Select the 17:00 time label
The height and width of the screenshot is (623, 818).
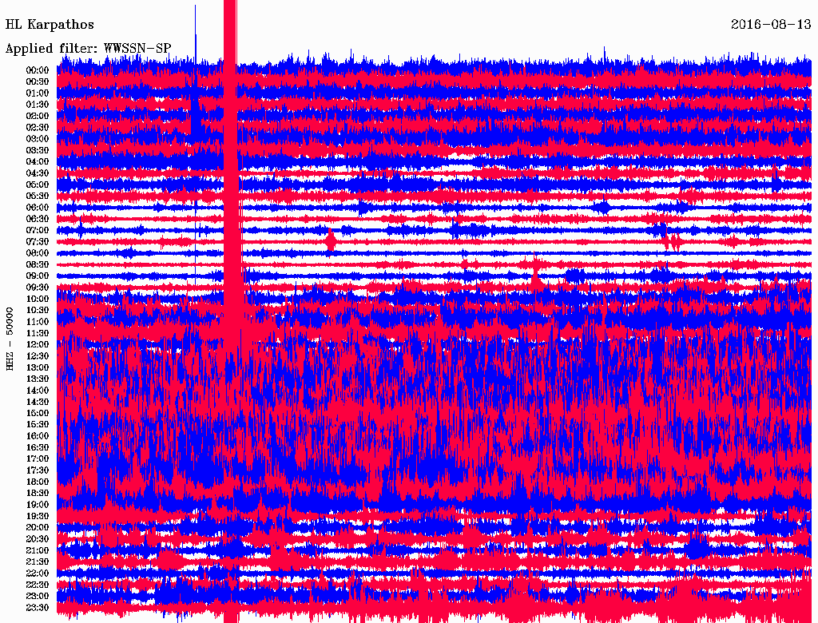(38, 458)
